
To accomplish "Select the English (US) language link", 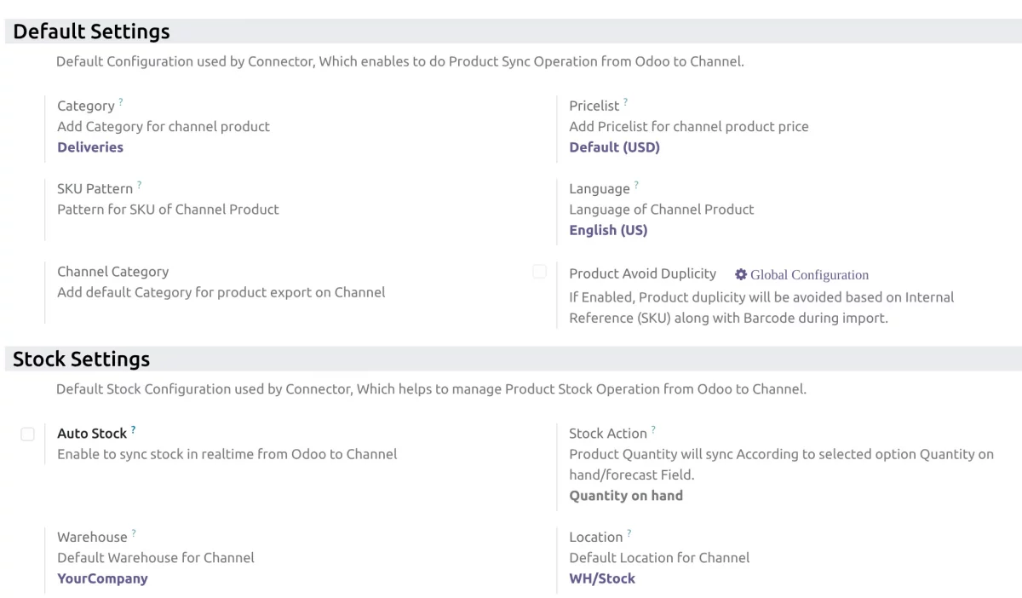I will [x=608, y=229].
